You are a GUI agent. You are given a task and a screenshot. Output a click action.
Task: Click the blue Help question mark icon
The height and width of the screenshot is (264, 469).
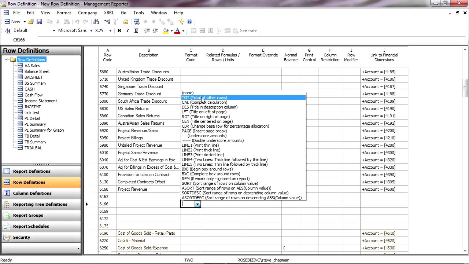189,22
